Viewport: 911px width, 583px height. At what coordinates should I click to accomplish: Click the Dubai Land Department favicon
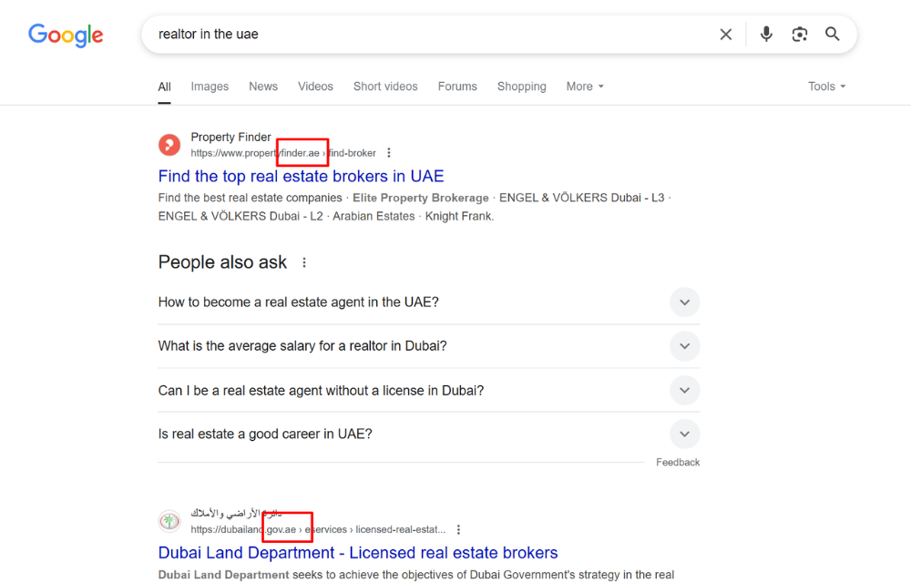point(169,520)
